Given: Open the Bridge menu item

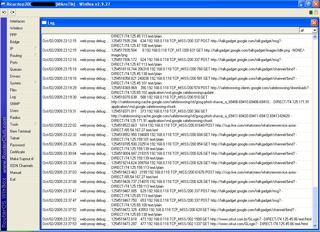Looking at the screenshot, I should (x=23, y=42).
